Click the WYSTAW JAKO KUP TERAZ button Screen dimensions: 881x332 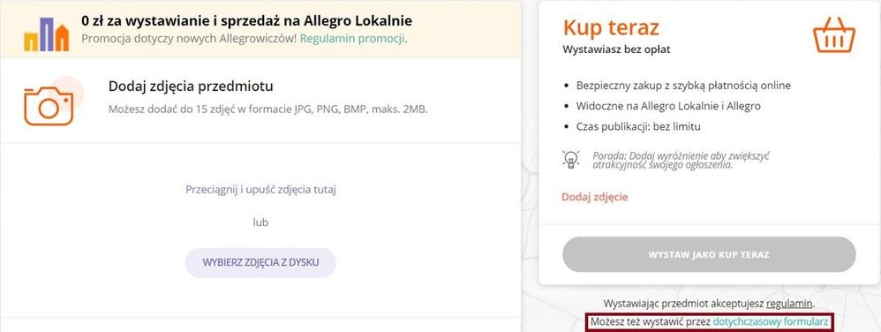[x=709, y=254]
